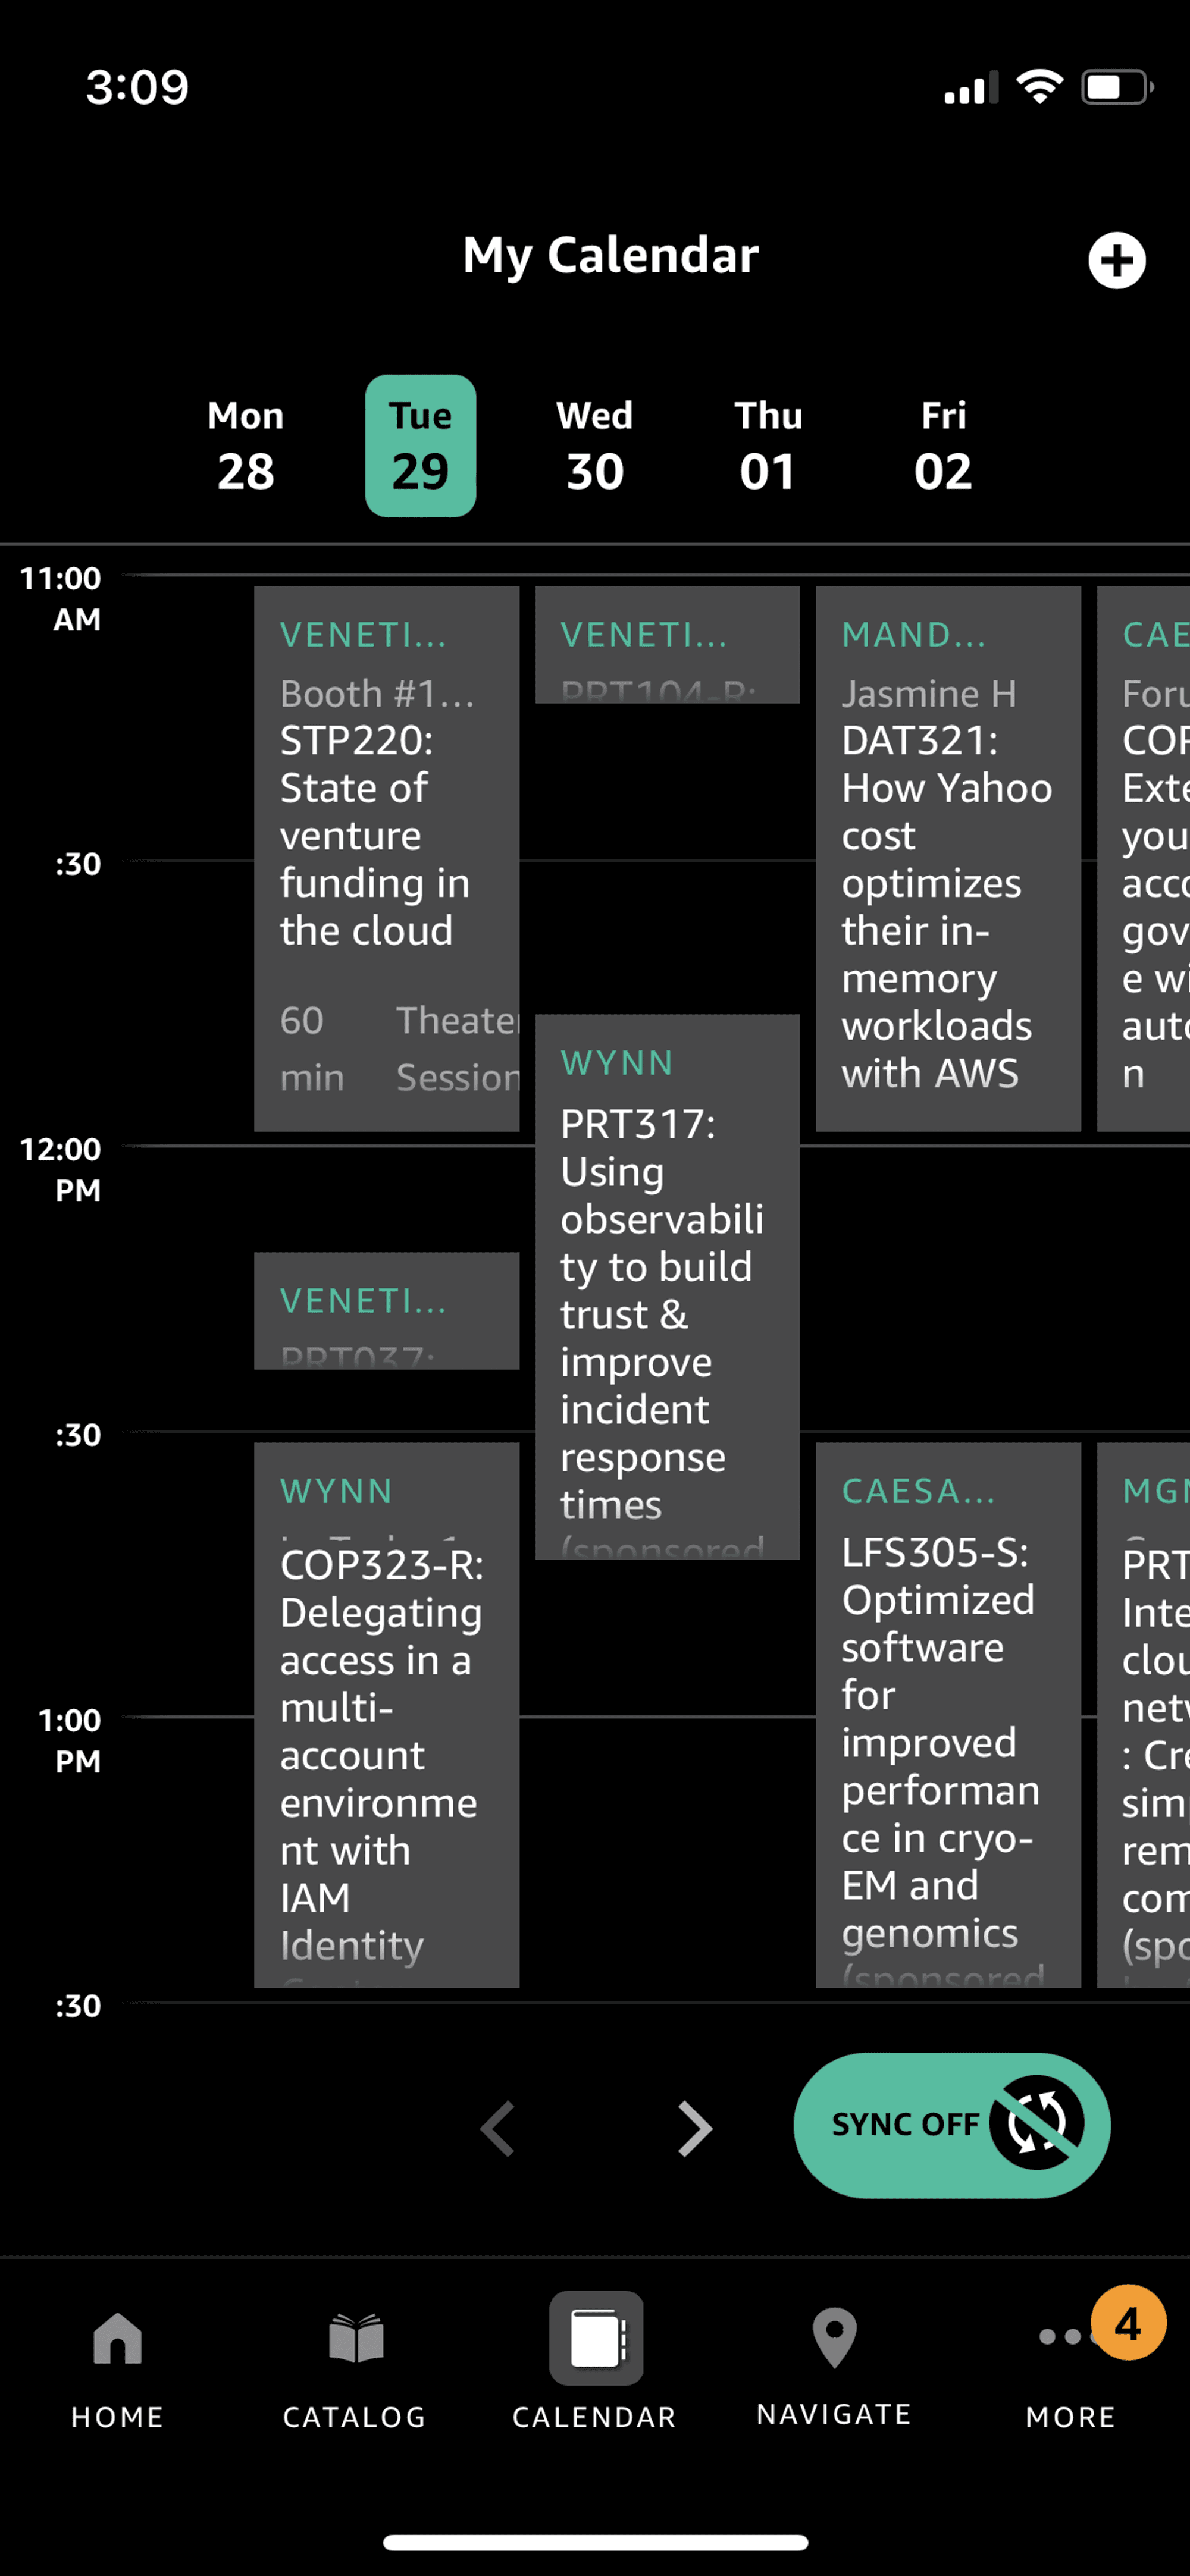Image resolution: width=1190 pixels, height=2576 pixels.
Task: Tap the plus icon to add event
Action: pos(1116,260)
